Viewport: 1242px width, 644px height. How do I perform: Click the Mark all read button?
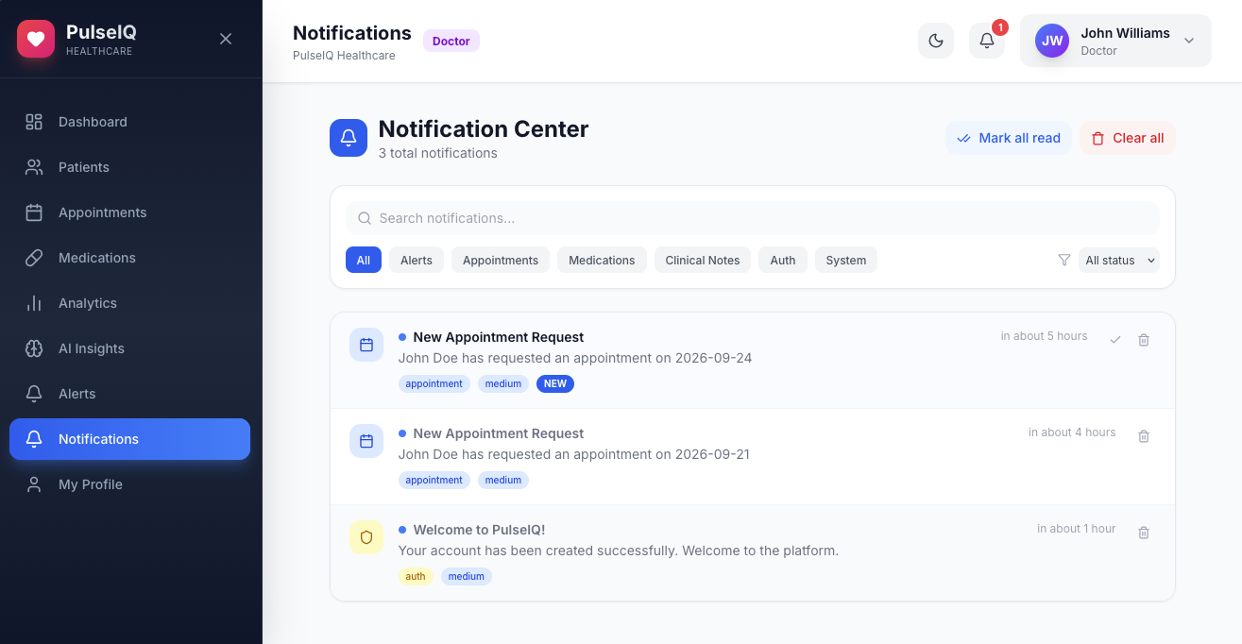pyautogui.click(x=1009, y=138)
